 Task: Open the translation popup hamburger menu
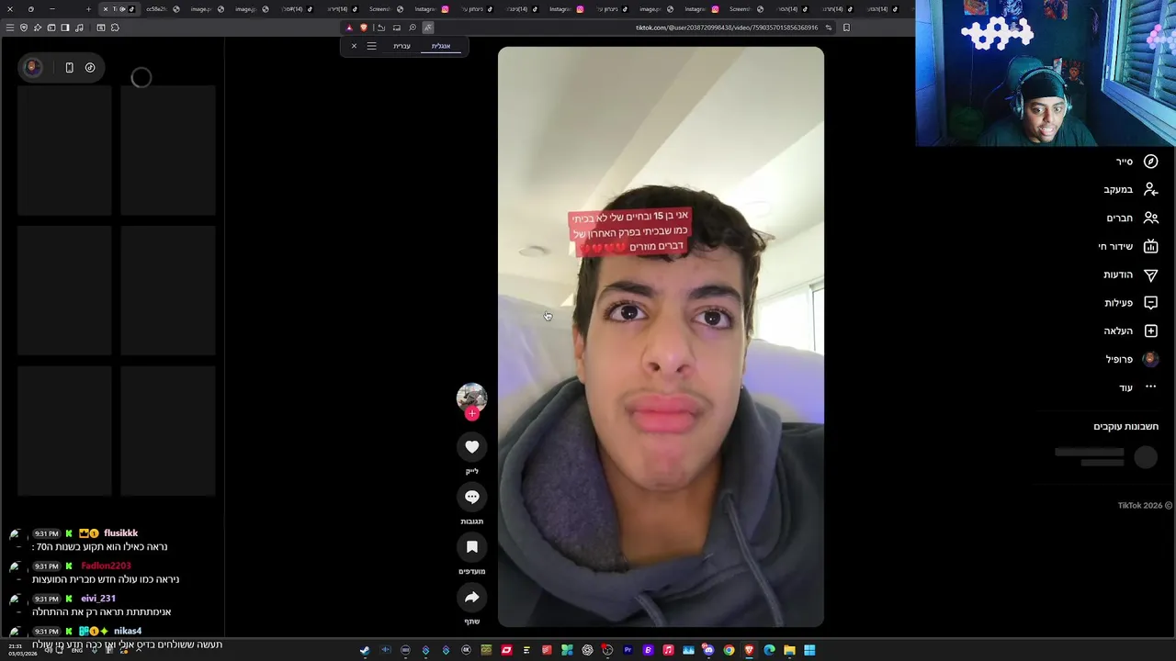[371, 46]
